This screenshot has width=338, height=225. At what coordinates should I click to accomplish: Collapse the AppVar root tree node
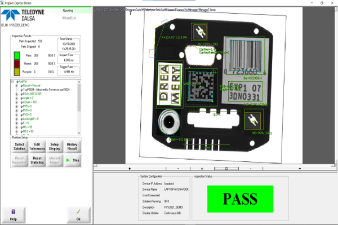(x=12, y=82)
